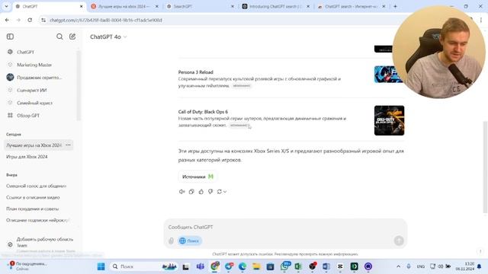The width and height of the screenshot is (488, 274).
Task: Focus the Сообщить ChatGPT message field
Action: click(x=284, y=227)
